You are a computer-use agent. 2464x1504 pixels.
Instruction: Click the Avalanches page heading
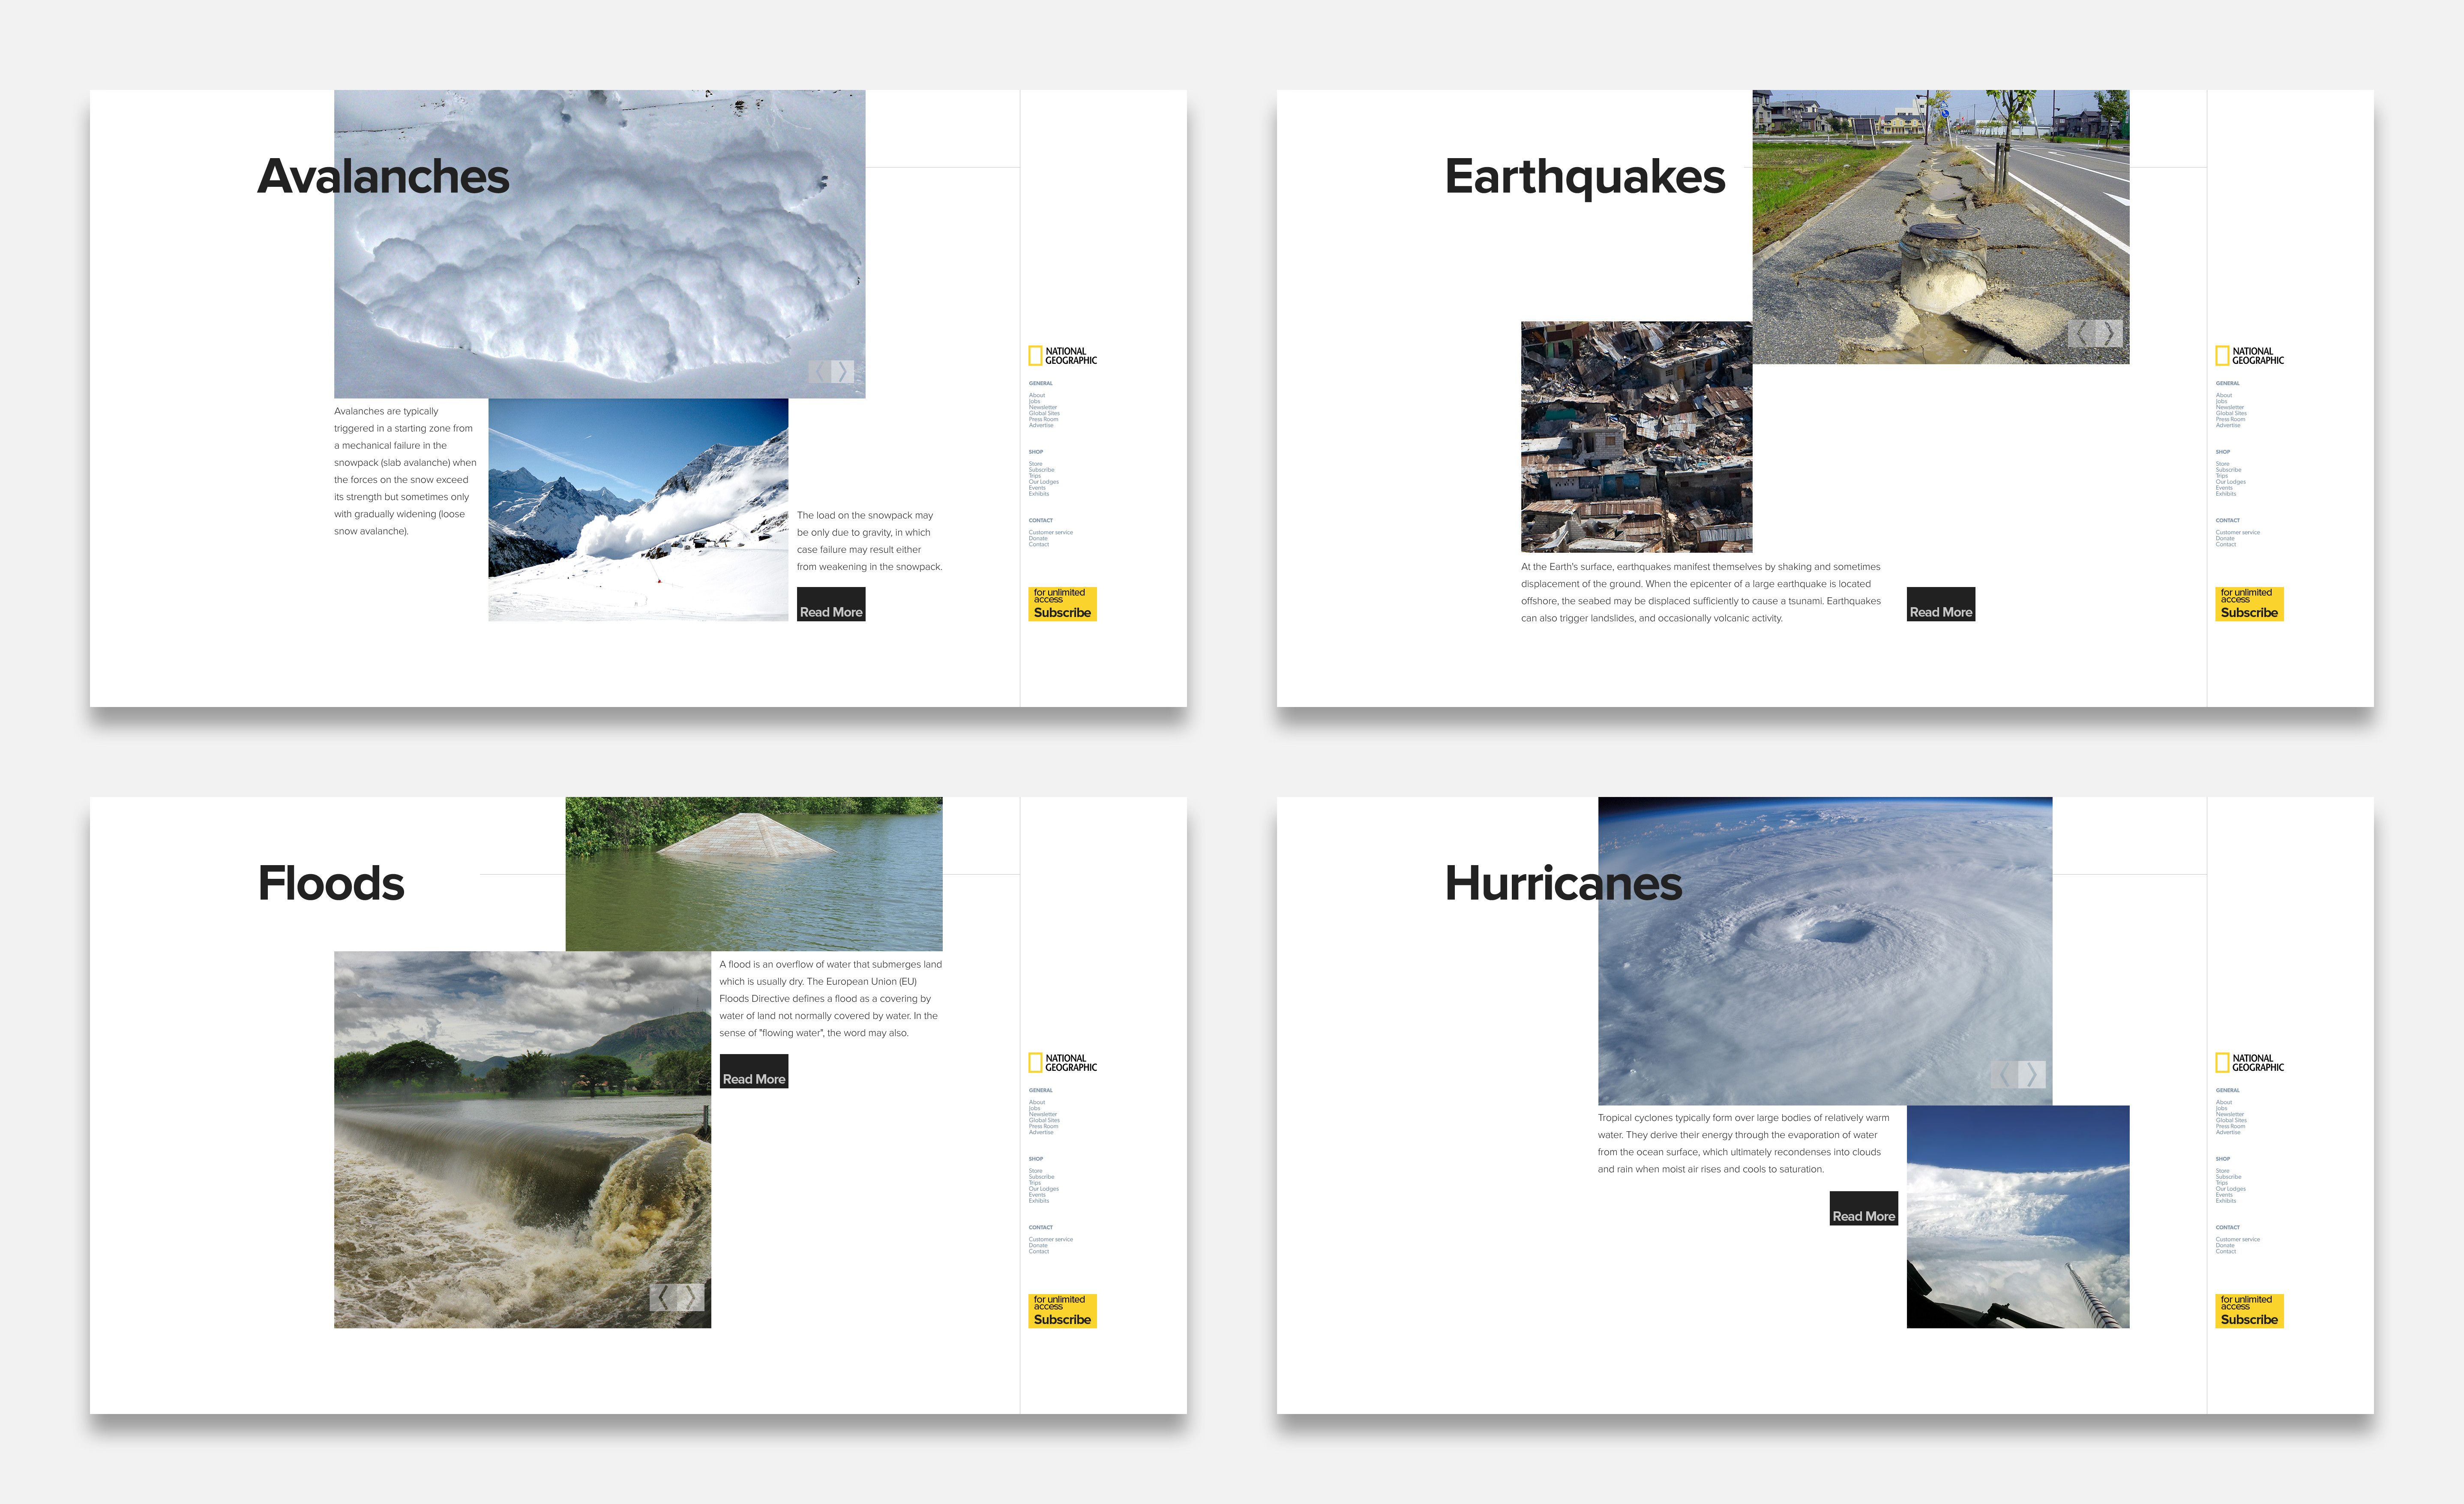coord(383,177)
